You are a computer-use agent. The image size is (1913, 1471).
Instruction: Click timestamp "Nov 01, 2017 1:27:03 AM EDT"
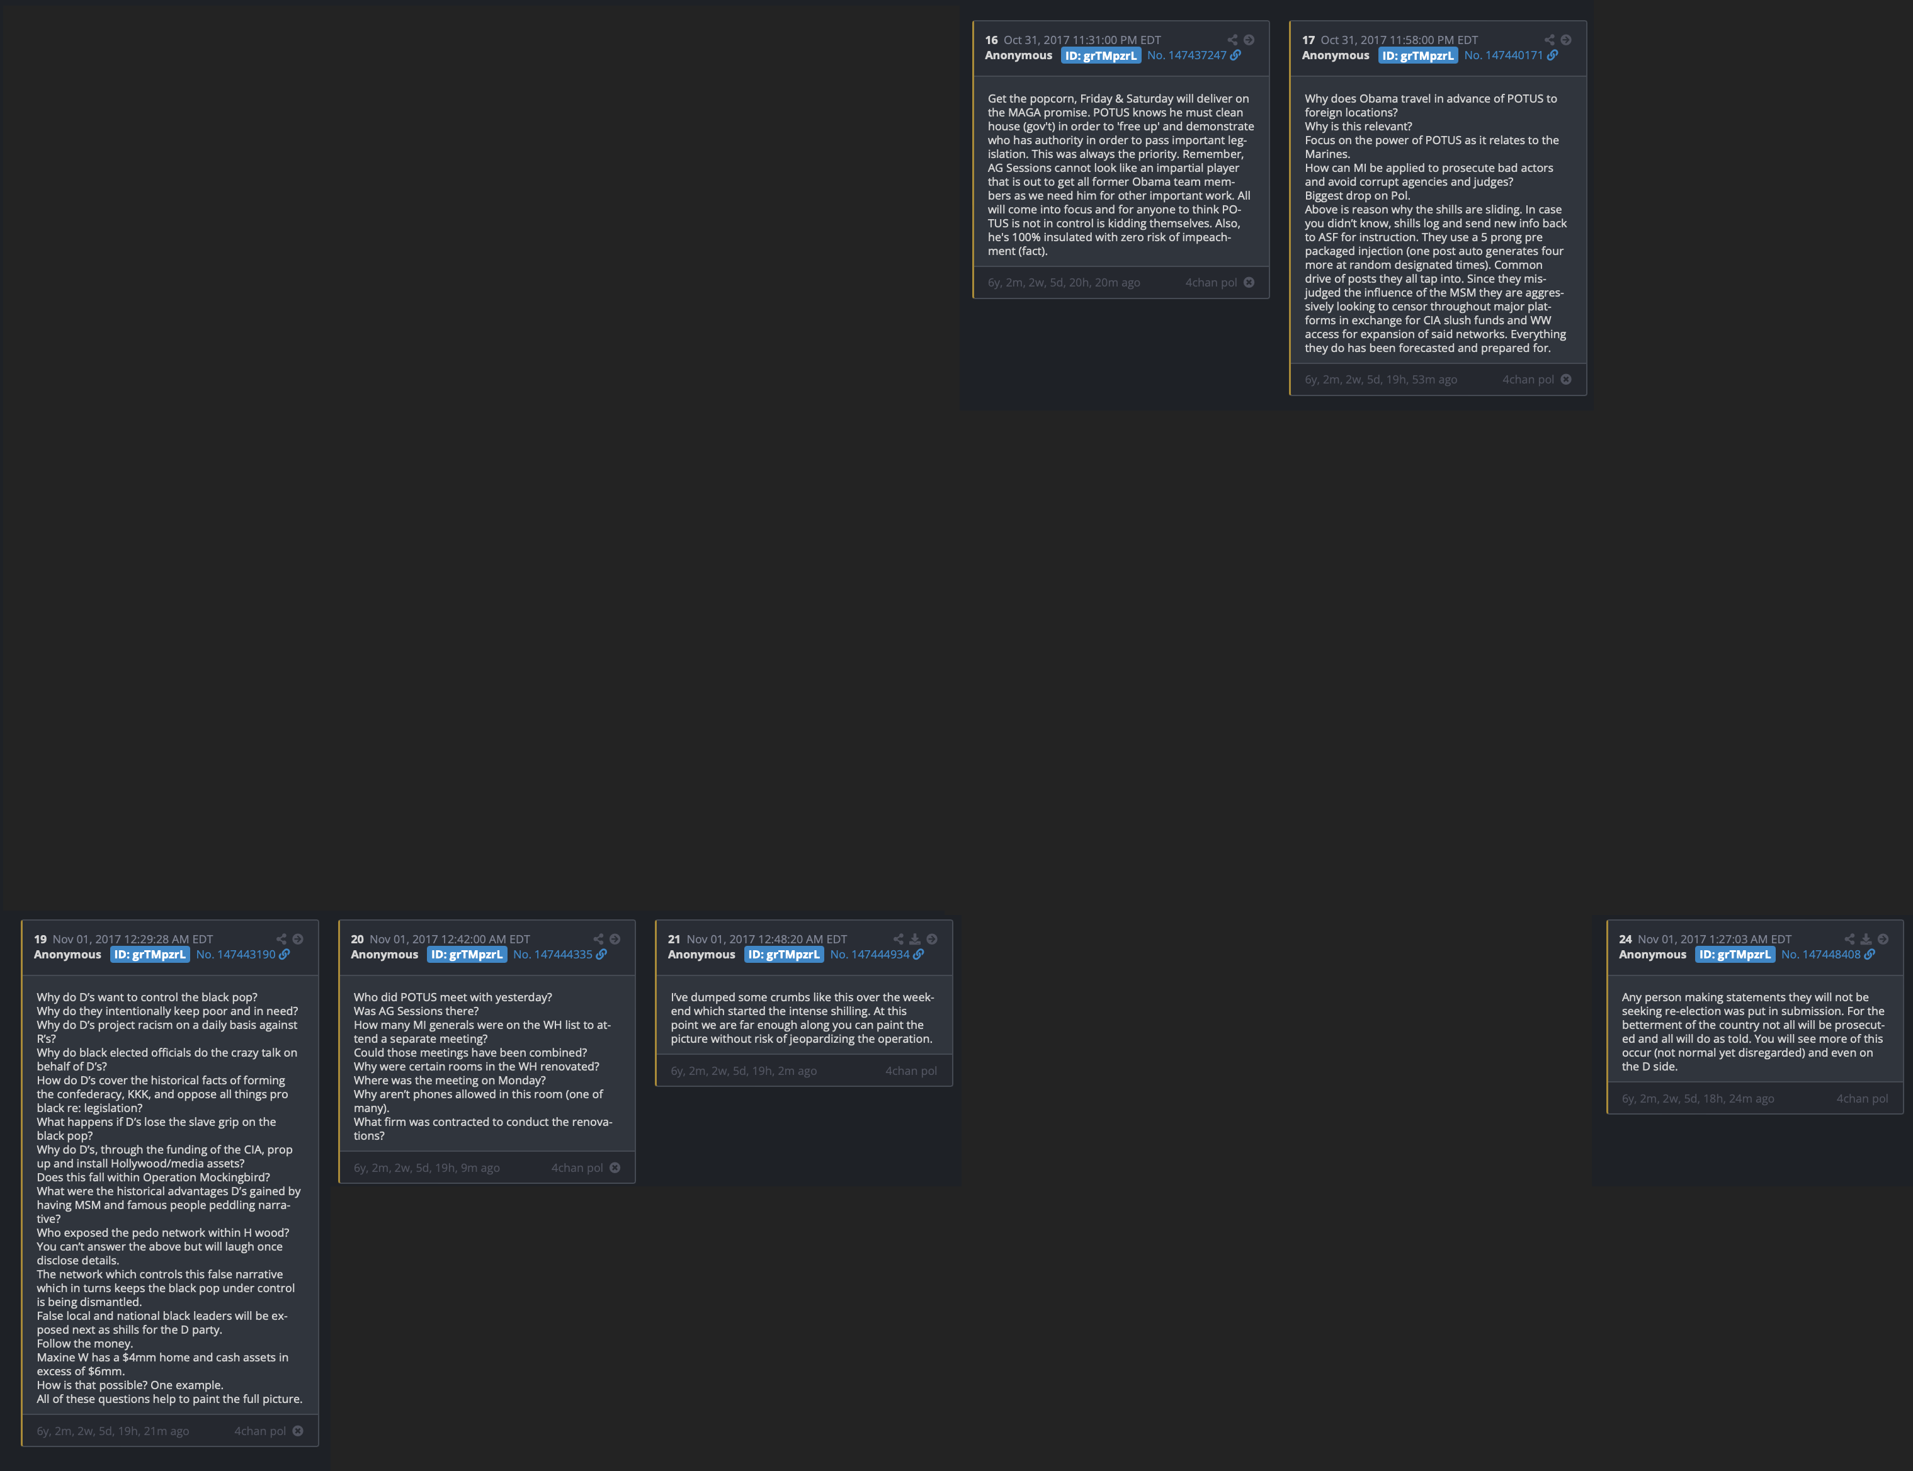click(1714, 939)
